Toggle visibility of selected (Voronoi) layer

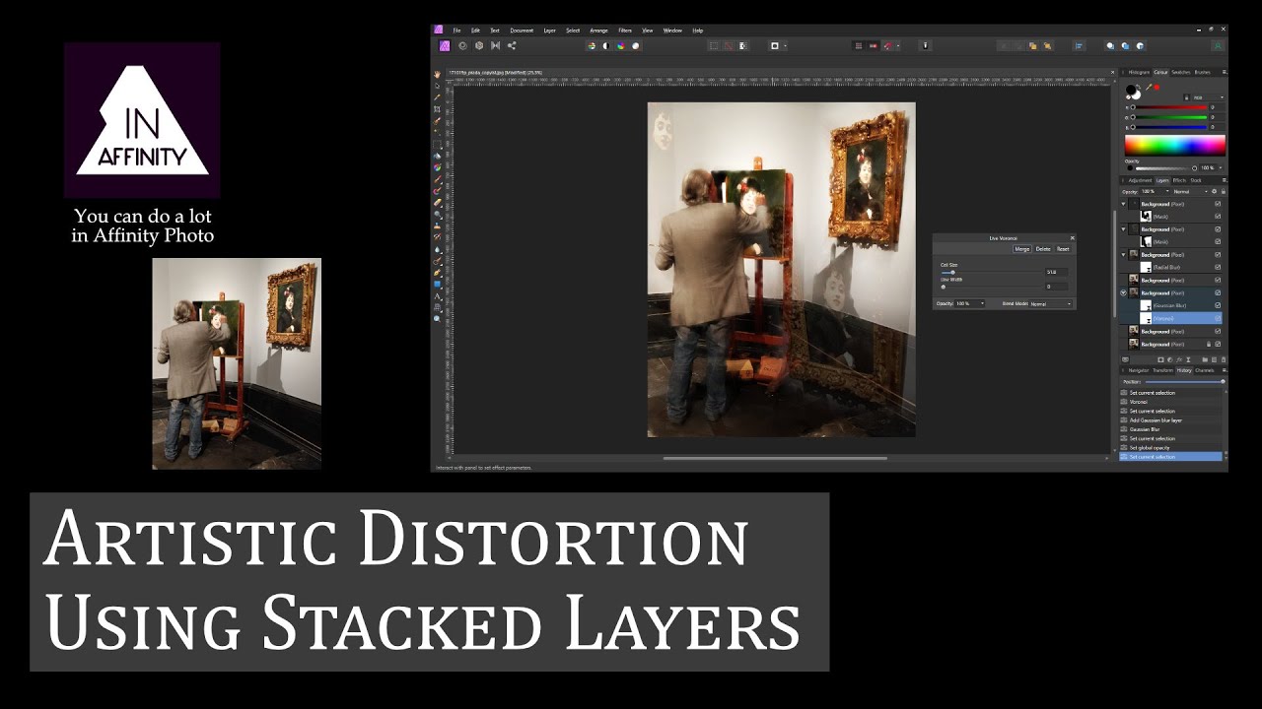point(1218,318)
